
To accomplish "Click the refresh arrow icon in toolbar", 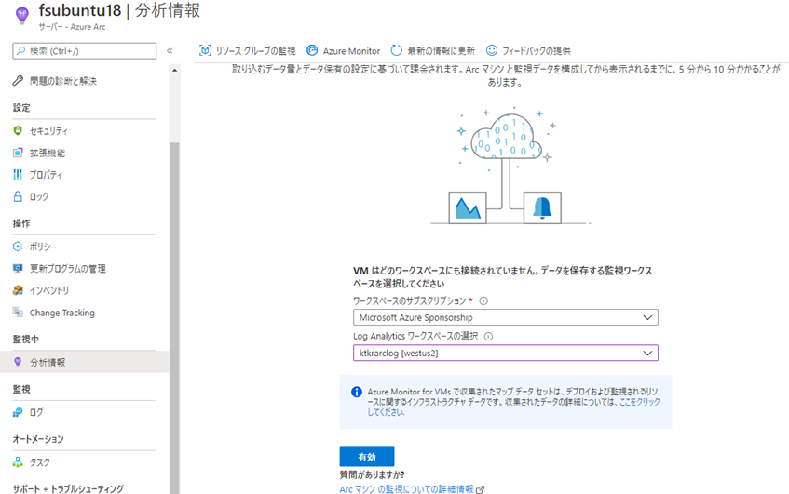I will pos(397,50).
